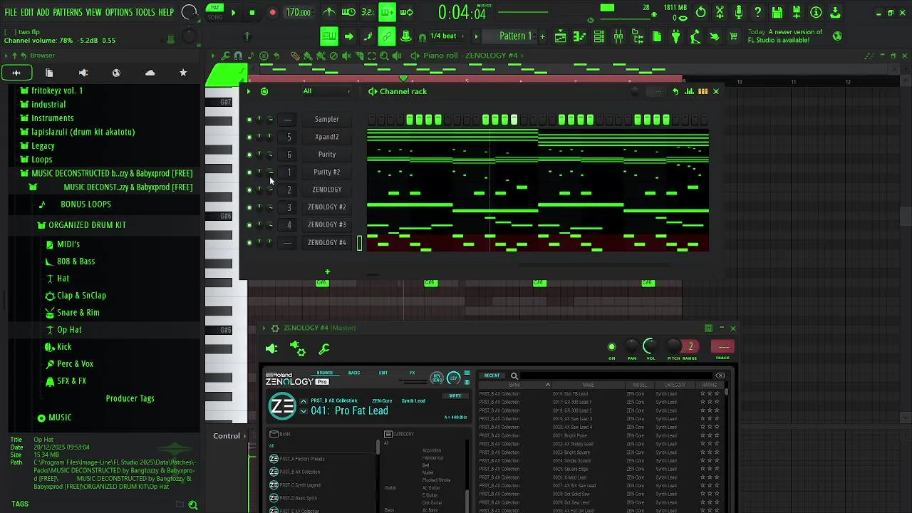This screenshot has height=513, width=912.
Task: Select the piano roll wrench tools icon
Action: 226,56
